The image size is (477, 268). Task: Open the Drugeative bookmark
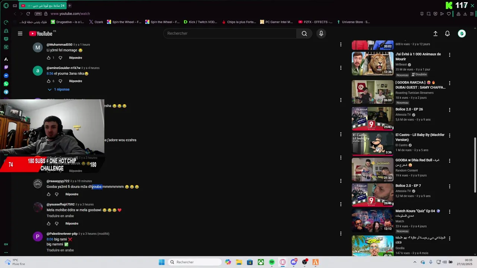(x=68, y=22)
